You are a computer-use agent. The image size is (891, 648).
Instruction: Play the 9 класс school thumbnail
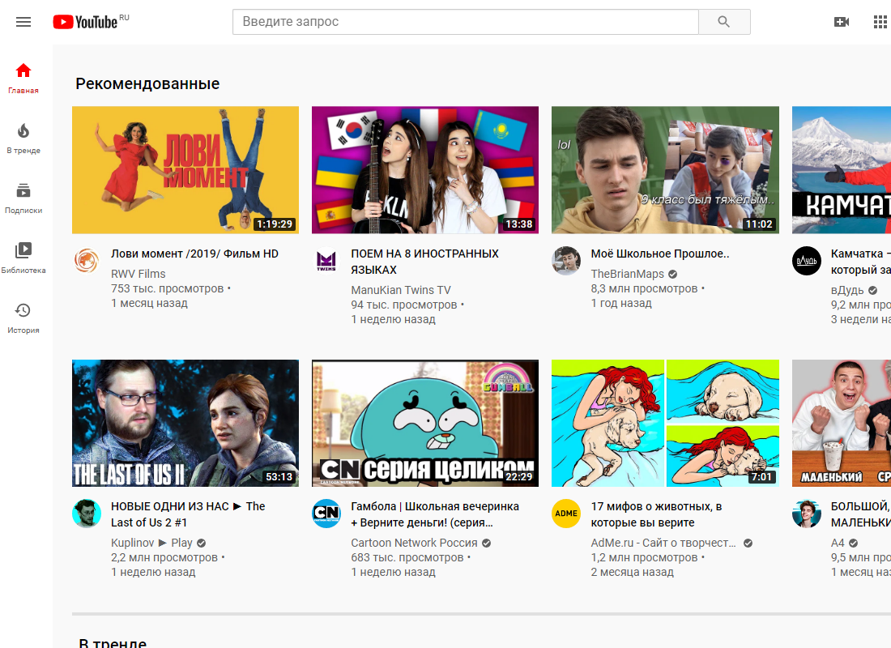click(x=665, y=170)
